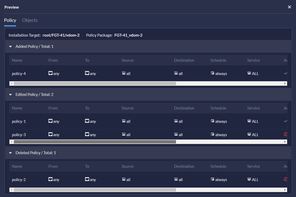Click Name header in Added Policy table
This screenshot has width=296, height=197.
click(17, 60)
